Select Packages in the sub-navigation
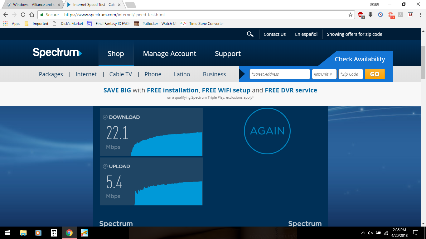 click(x=51, y=74)
